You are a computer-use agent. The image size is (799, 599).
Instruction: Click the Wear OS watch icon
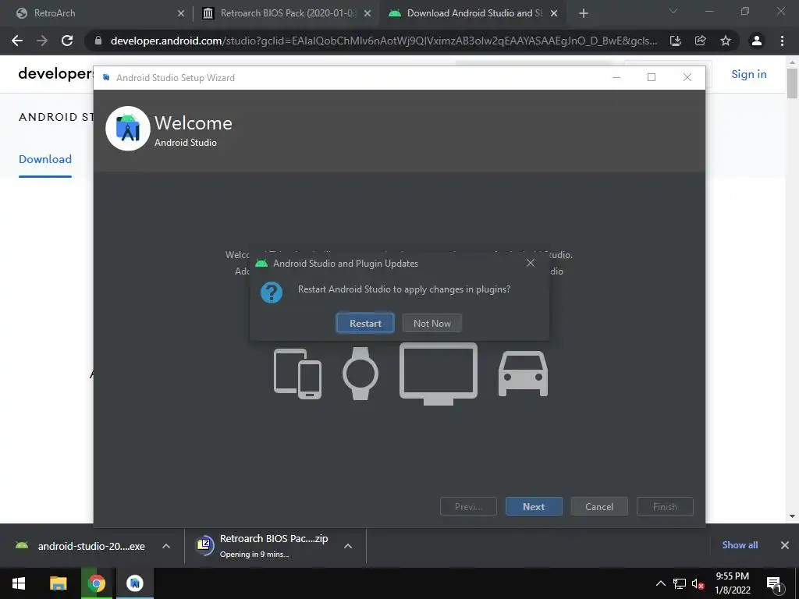tap(360, 374)
